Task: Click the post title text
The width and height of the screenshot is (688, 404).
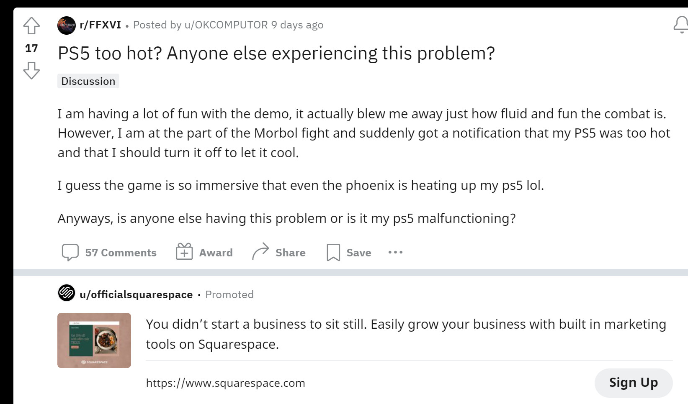Action: click(x=276, y=53)
